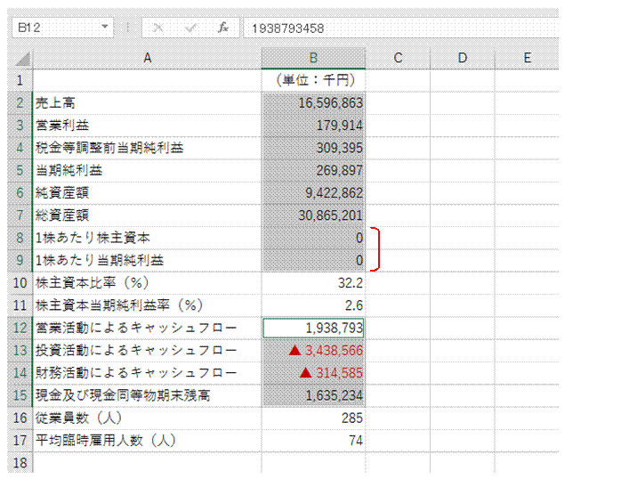Select column D header
This screenshot has height=479, width=621.
462,58
